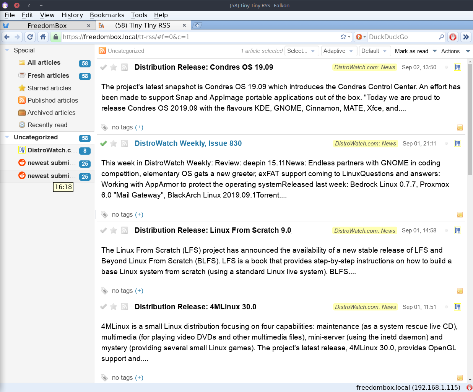Reload the page with the refresh button
This screenshot has height=392, width=473.
click(30, 37)
